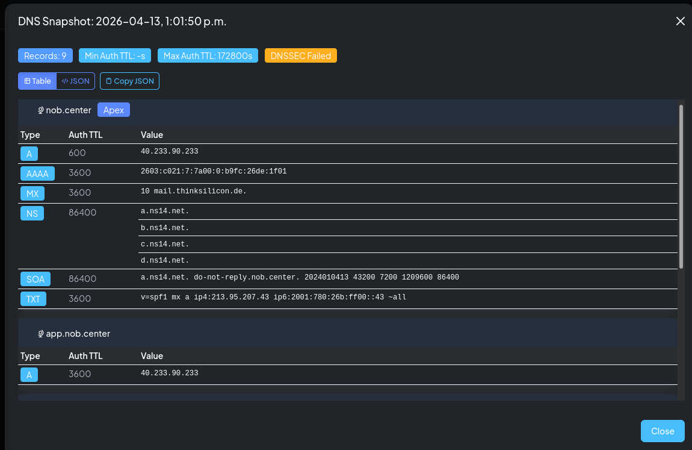Click the Min Auth TTL badge
The width and height of the screenshot is (692, 450).
pos(115,55)
